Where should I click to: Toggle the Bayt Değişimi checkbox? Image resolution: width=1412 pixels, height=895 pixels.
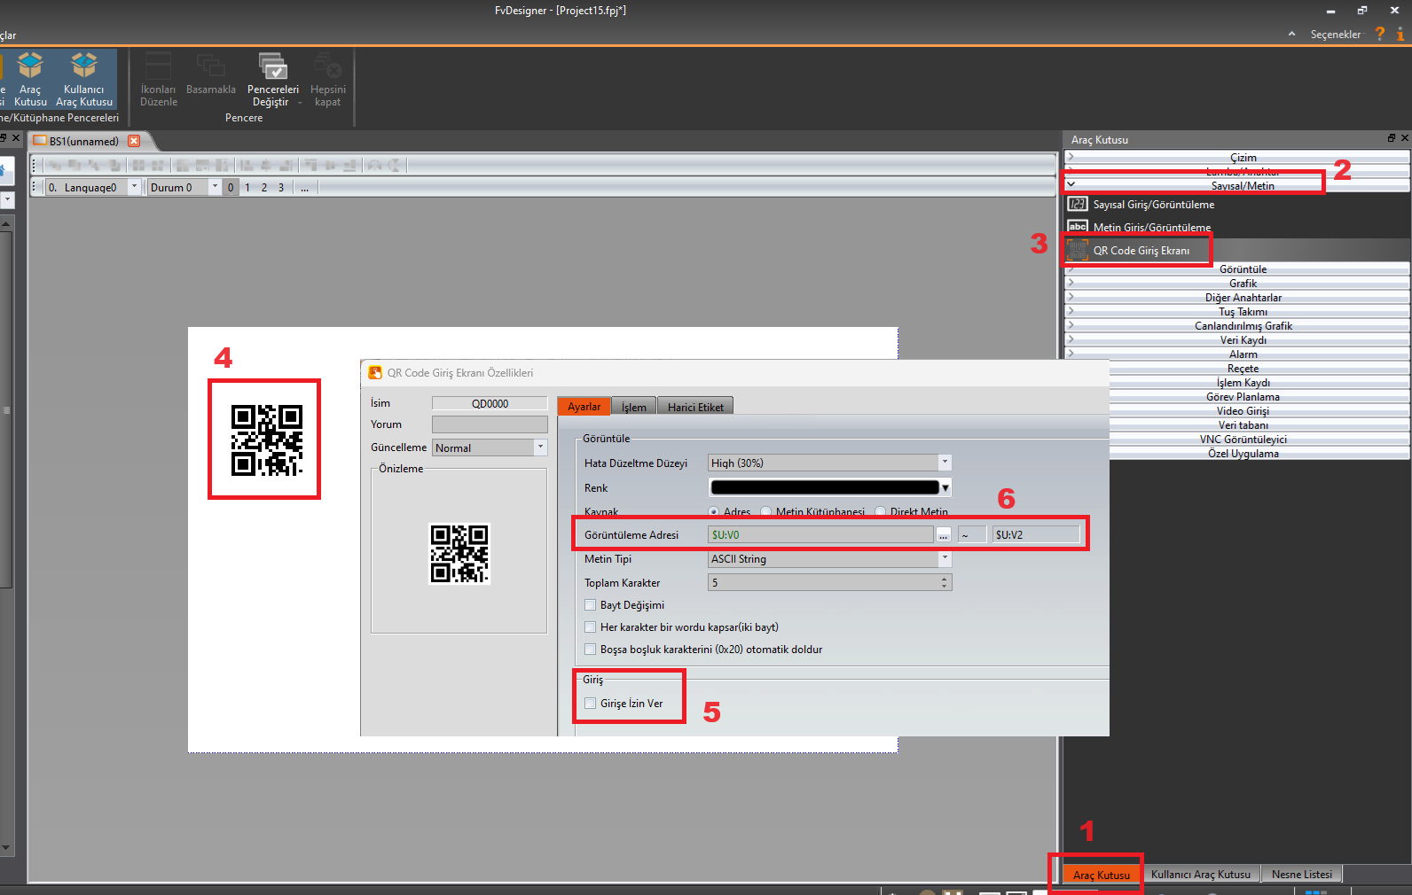tap(591, 605)
